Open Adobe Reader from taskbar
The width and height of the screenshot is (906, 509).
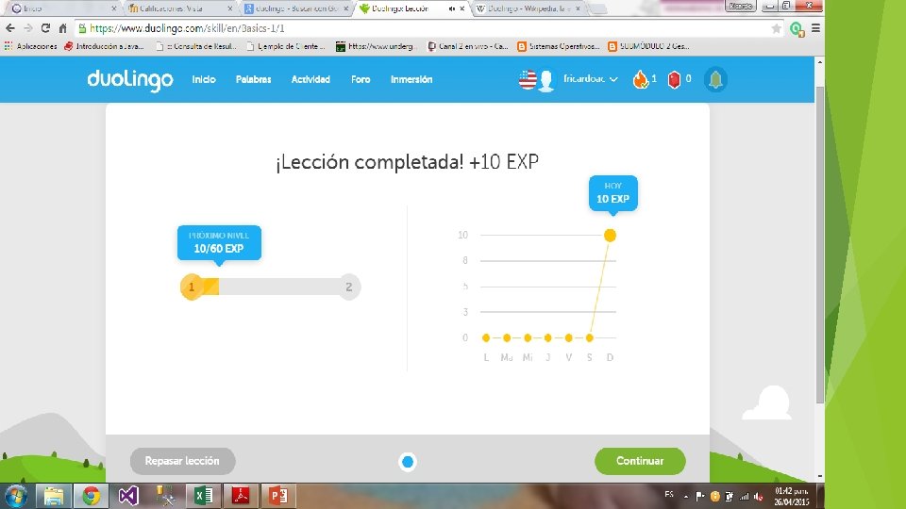(x=241, y=496)
